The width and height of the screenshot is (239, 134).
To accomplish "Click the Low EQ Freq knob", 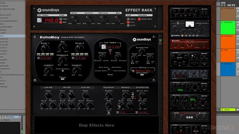I will pyautogui.click(x=48, y=95).
